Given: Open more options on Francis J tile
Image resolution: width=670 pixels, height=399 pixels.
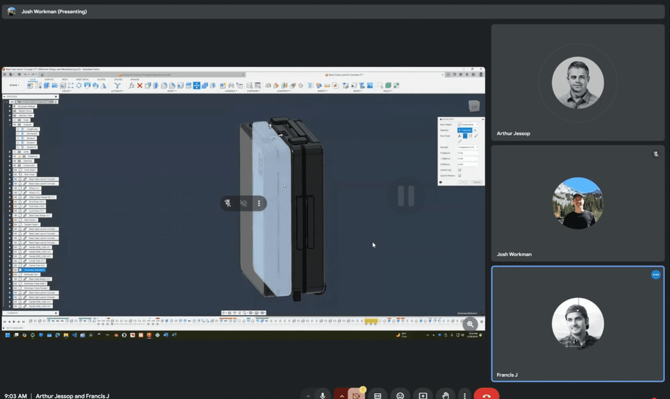Looking at the screenshot, I should point(656,275).
